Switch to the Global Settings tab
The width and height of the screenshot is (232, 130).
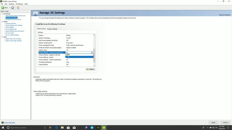pyautogui.click(x=41, y=29)
